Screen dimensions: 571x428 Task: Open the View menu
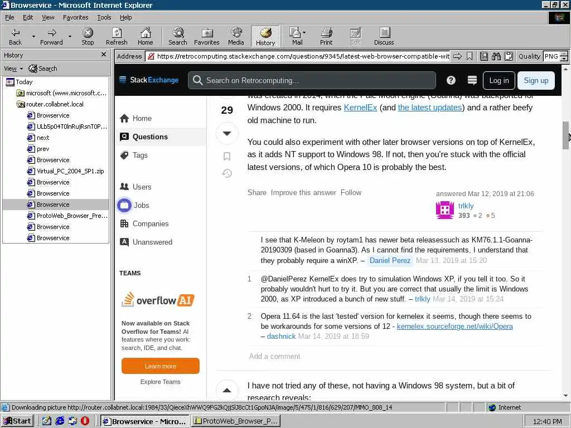48,17
